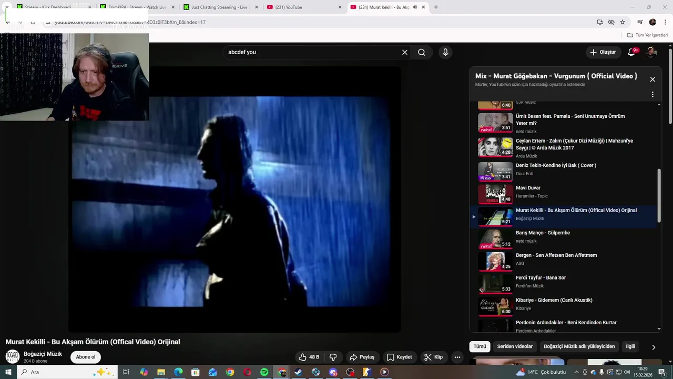Click the Klip scissors button
Image resolution: width=673 pixels, height=379 pixels.
434,357
